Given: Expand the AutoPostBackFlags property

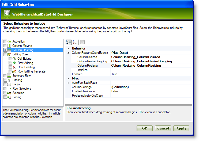Looking at the screenshot, I should coord(68,83).
